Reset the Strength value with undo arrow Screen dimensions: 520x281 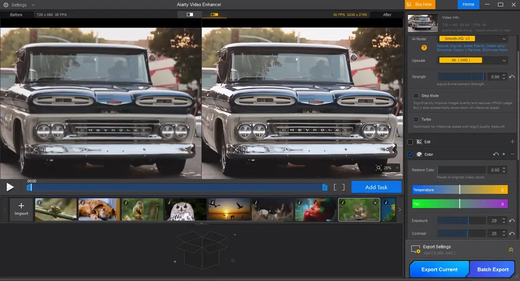[512, 77]
